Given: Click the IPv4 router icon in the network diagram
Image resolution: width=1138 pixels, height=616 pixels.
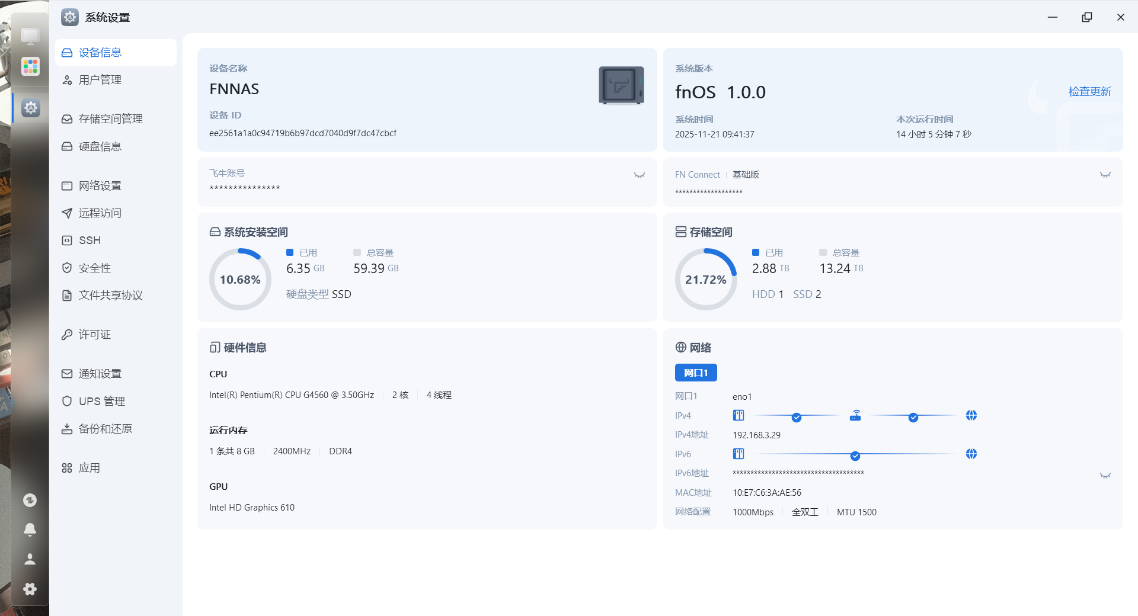Looking at the screenshot, I should 855,416.
